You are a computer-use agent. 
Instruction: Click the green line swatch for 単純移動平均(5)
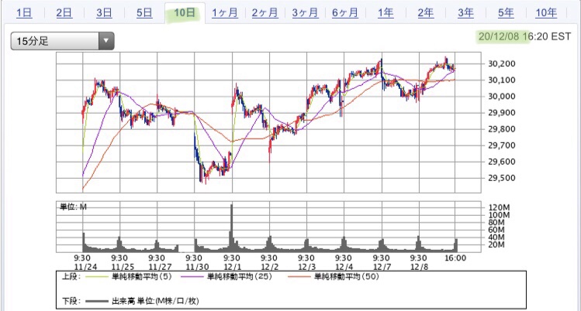click(x=97, y=277)
